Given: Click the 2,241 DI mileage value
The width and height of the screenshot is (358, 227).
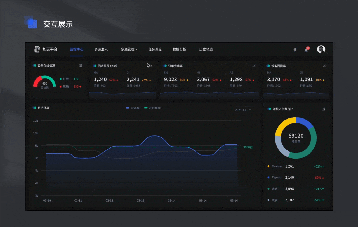Looking at the screenshot, I should point(133,80).
